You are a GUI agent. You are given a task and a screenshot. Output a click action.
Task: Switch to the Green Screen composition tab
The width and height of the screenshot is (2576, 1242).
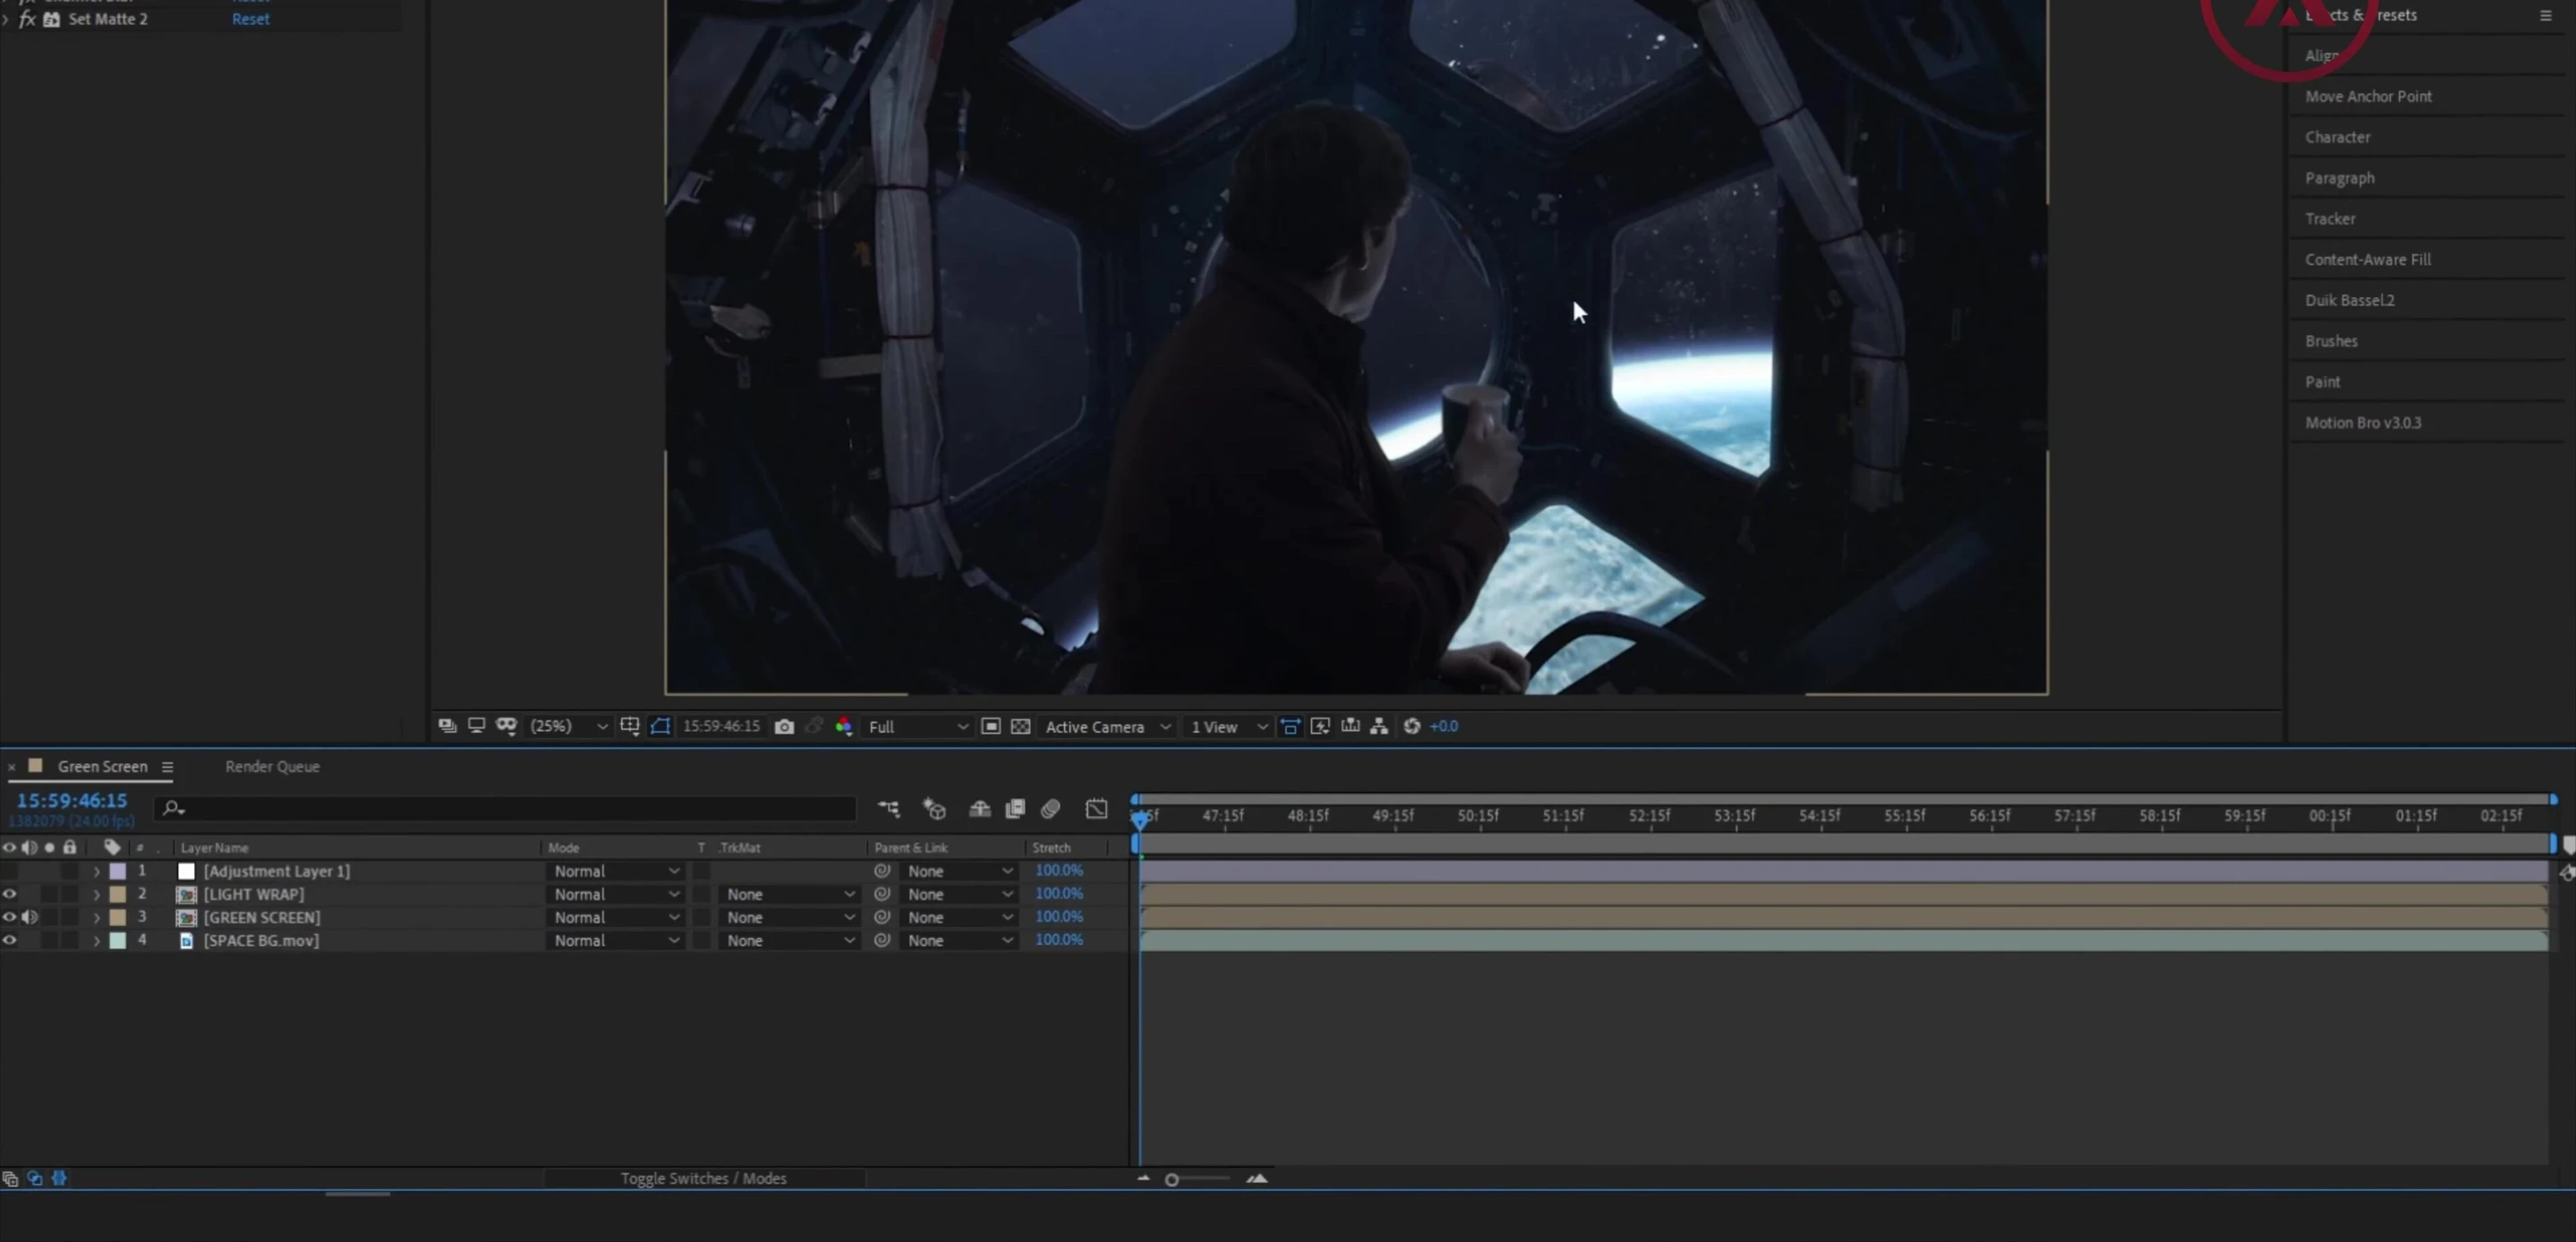(x=102, y=766)
